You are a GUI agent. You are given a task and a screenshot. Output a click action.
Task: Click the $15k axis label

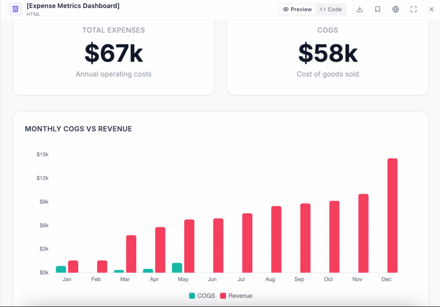tap(43, 154)
